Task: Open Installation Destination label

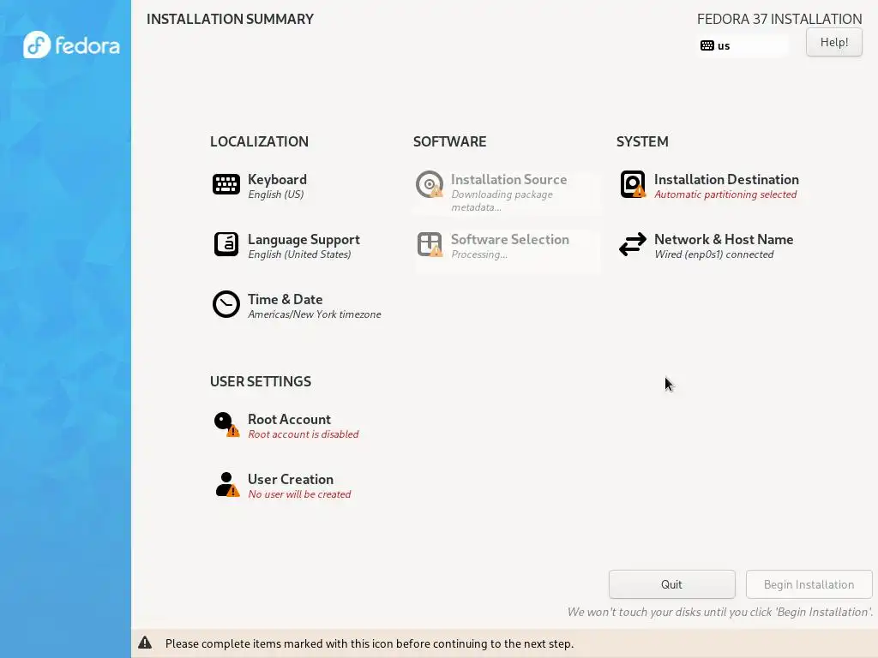Action: point(726,180)
